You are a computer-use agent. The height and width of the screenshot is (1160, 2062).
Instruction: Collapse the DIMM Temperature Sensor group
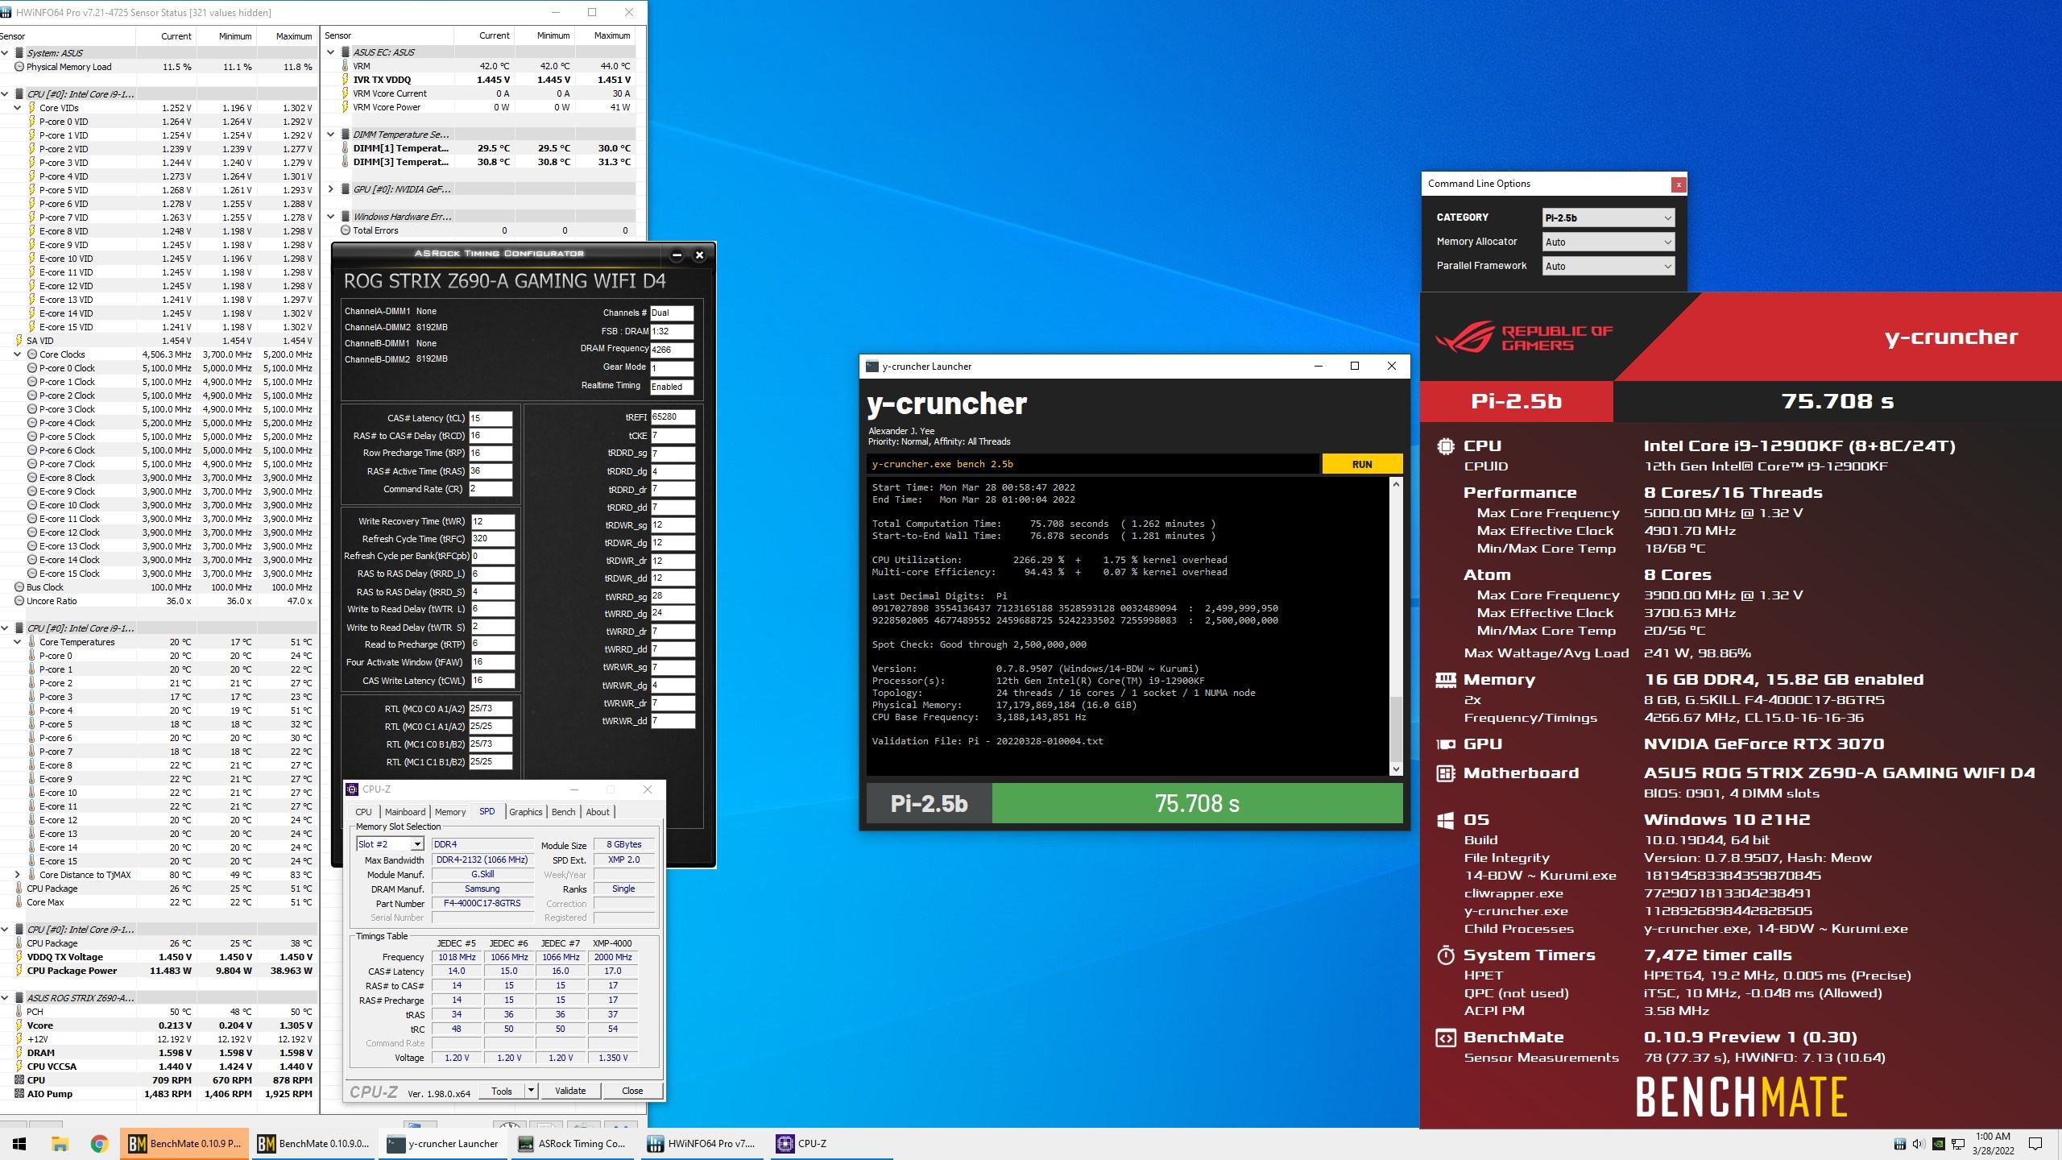pos(331,135)
